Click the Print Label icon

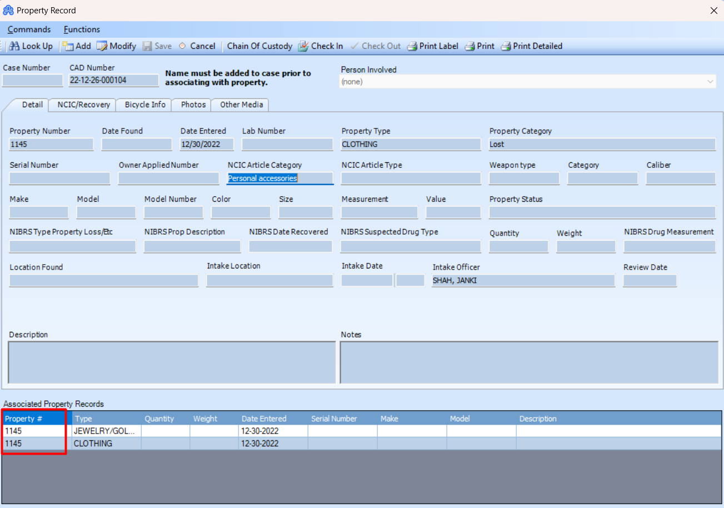[x=432, y=46]
